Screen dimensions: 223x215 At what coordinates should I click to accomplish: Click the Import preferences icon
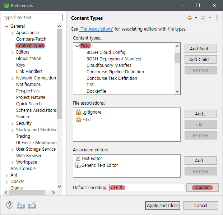click(21, 205)
